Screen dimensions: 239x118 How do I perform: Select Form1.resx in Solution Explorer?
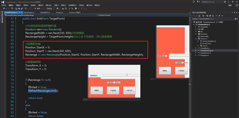point(206,44)
